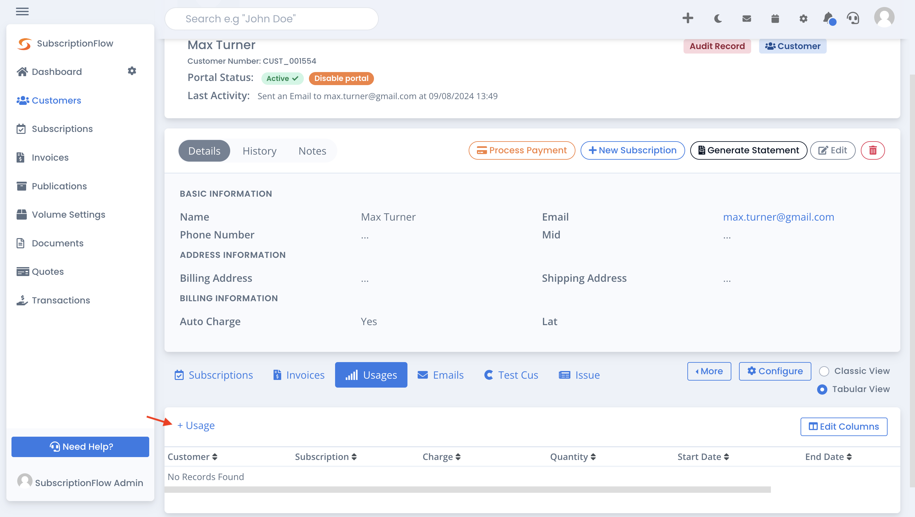Disable portal for Max Turner
Screen dimensions: 915x517
click(341, 78)
